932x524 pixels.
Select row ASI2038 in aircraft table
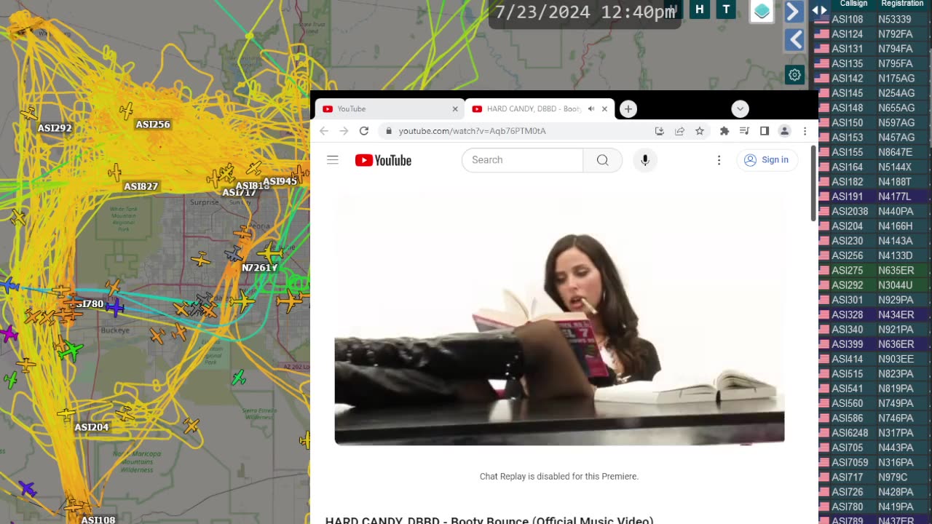pyautogui.click(x=872, y=211)
